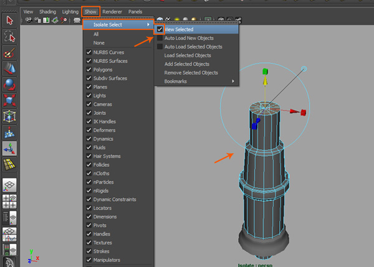Click the green Y-axis manipulator handle

(x=265, y=71)
